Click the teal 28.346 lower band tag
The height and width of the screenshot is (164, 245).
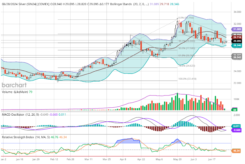237,46
